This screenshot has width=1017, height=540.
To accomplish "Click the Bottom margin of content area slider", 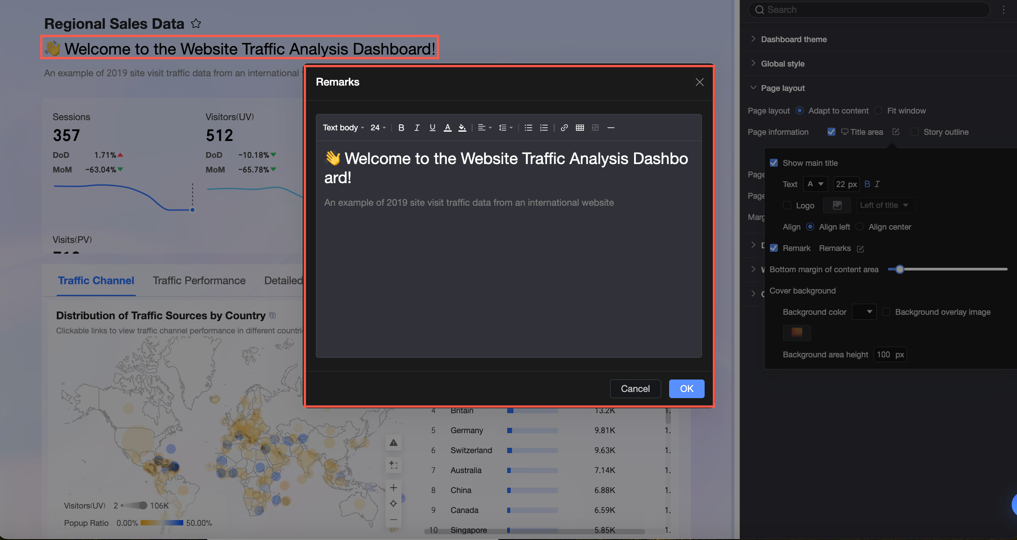I will tap(899, 269).
